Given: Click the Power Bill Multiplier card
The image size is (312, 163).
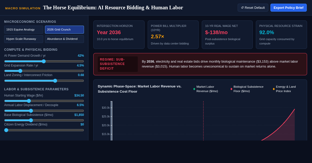Looking at the screenshot, I should pos(173,35).
